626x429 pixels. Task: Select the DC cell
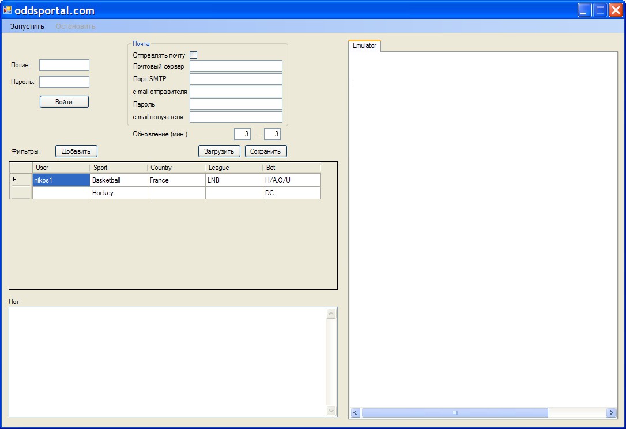coord(292,192)
